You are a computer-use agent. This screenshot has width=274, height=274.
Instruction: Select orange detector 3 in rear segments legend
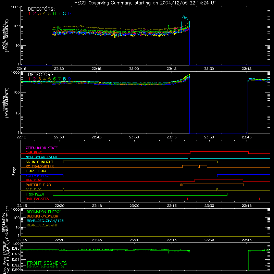click(x=39, y=79)
